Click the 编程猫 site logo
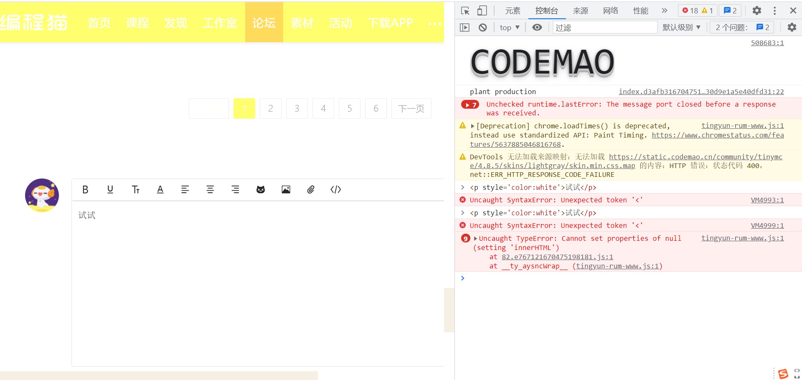Viewport: 802px width, 380px height. tap(33, 23)
